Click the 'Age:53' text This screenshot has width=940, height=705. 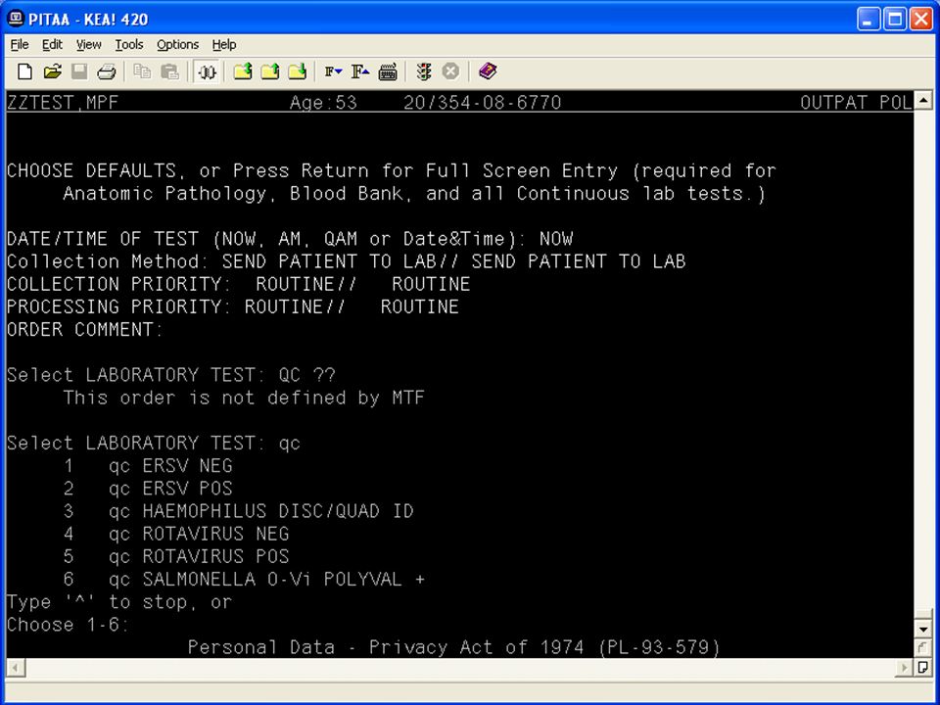pyautogui.click(x=323, y=103)
